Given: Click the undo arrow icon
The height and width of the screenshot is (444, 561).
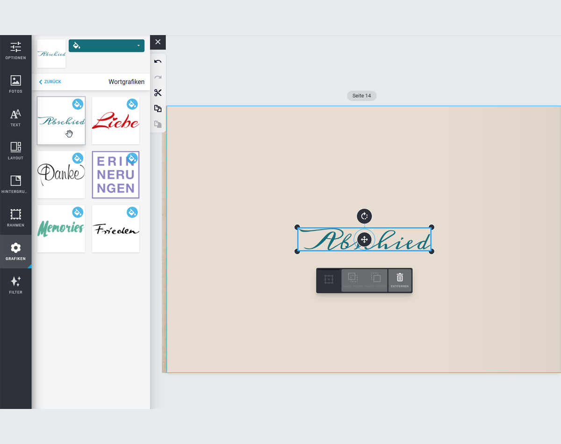Looking at the screenshot, I should [158, 62].
